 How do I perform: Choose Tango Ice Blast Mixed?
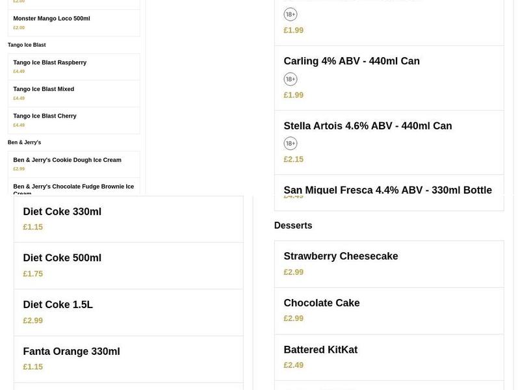click(x=74, y=93)
